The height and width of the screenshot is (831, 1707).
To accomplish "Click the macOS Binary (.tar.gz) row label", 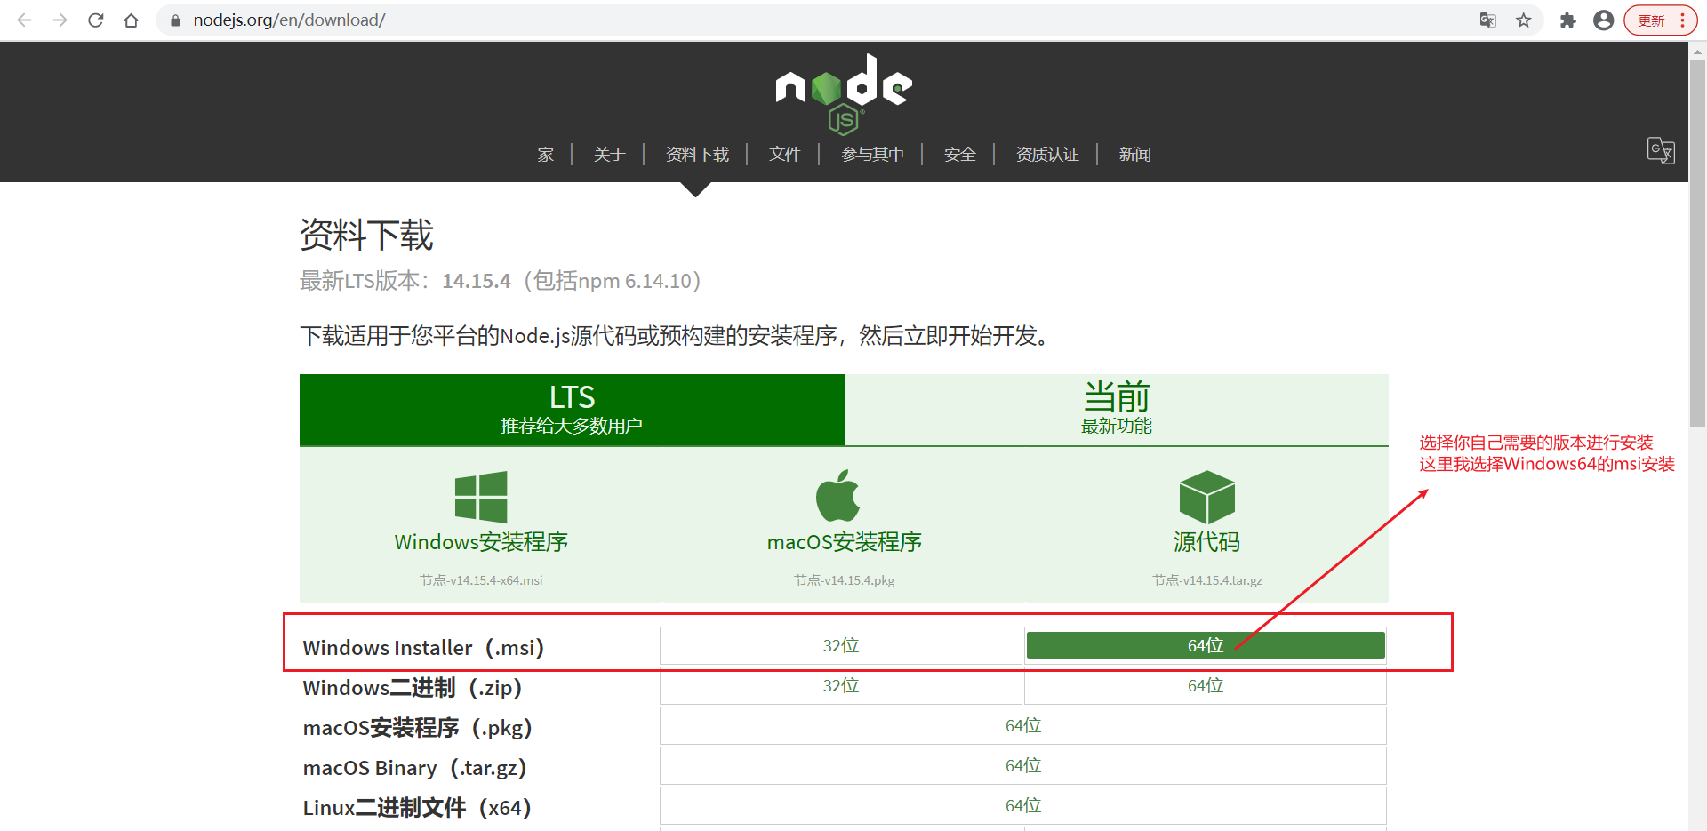I will pos(415,768).
